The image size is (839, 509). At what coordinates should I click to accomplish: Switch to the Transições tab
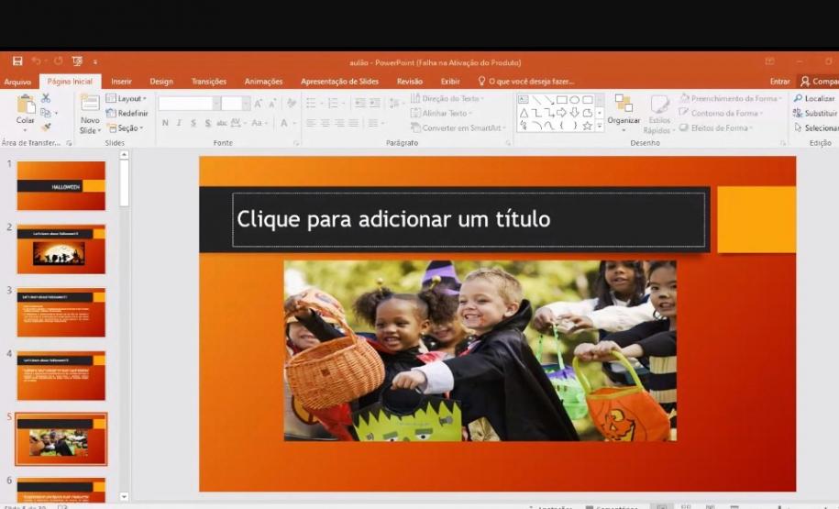click(209, 82)
